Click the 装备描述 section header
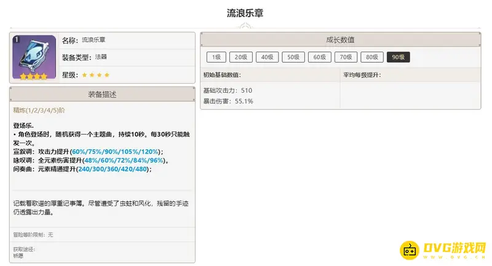This screenshot has height=266, width=492. (103, 95)
